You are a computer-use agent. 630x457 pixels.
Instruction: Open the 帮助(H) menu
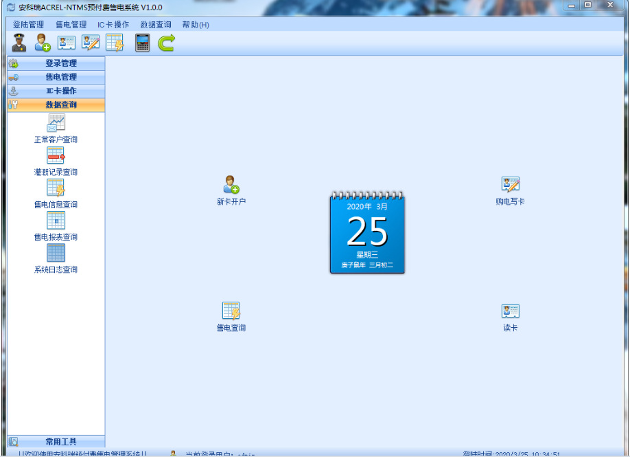[196, 25]
